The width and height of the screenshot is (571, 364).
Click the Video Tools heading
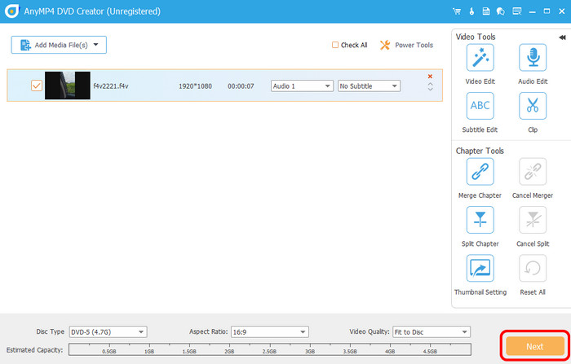pyautogui.click(x=476, y=37)
